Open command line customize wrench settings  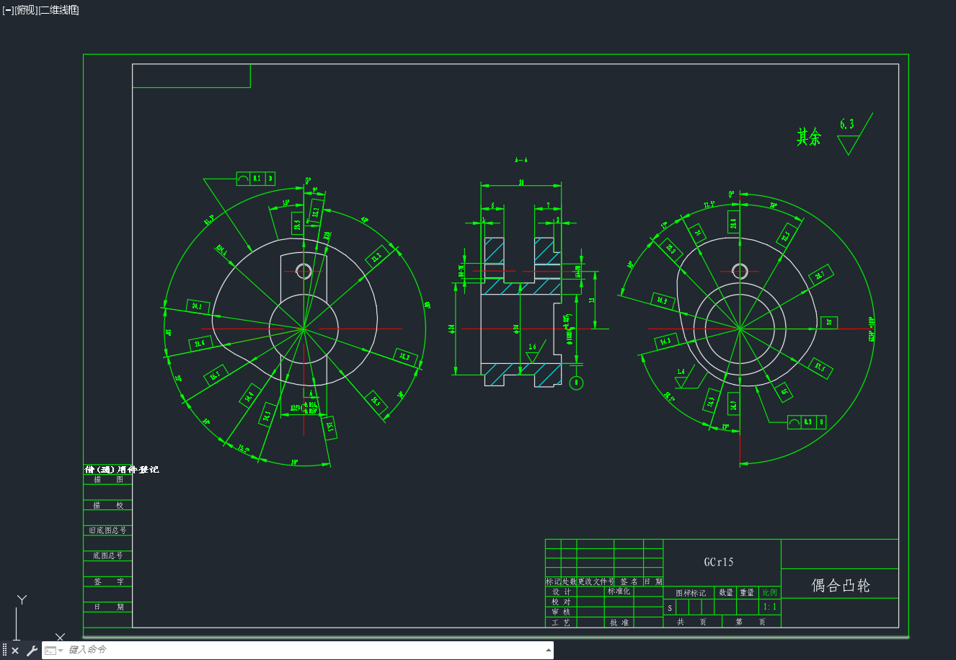click(x=32, y=651)
